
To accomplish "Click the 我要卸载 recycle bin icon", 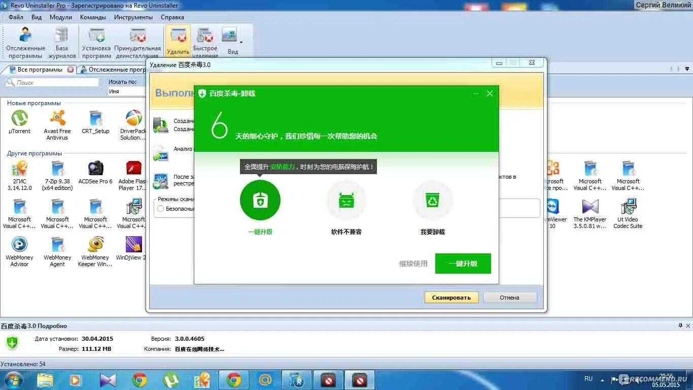I will click(433, 200).
